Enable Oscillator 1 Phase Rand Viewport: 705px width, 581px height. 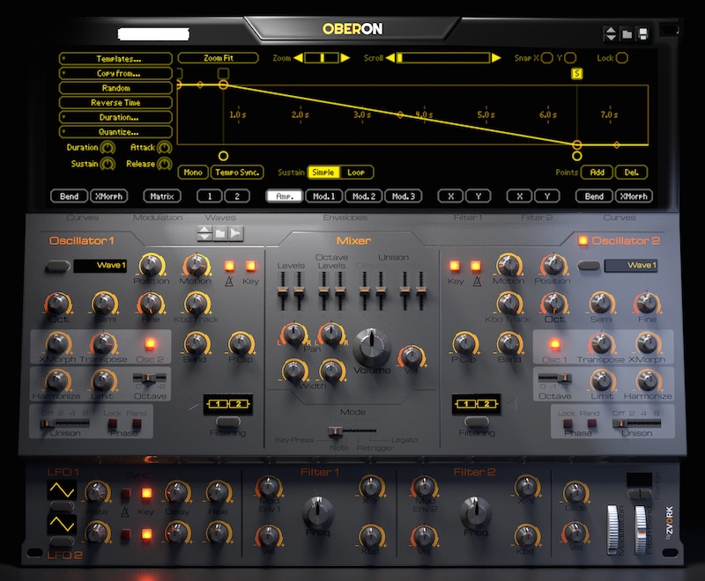coord(137,423)
